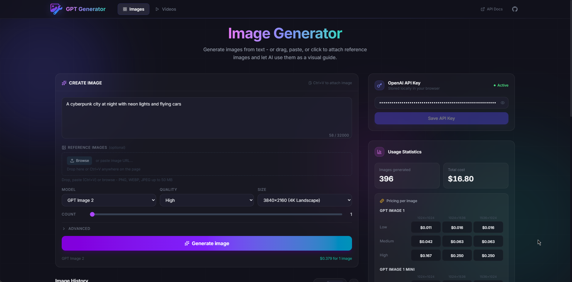Click GPT Image 1 Medium 1536×1024 price $0.063
Viewport: 572px width, 282px height.
coord(488,241)
